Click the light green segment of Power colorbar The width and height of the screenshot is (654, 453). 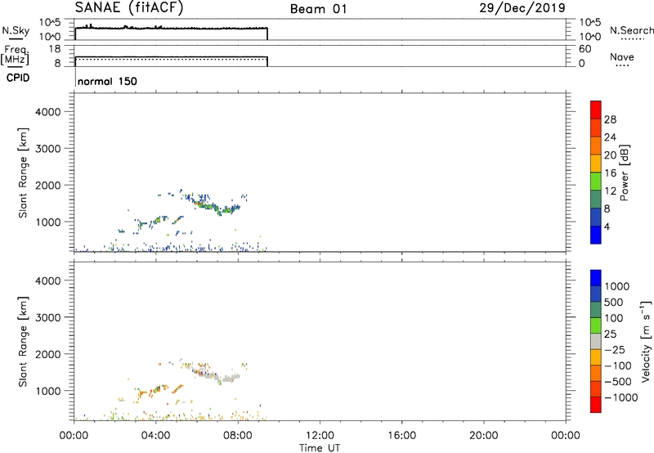[x=596, y=182]
